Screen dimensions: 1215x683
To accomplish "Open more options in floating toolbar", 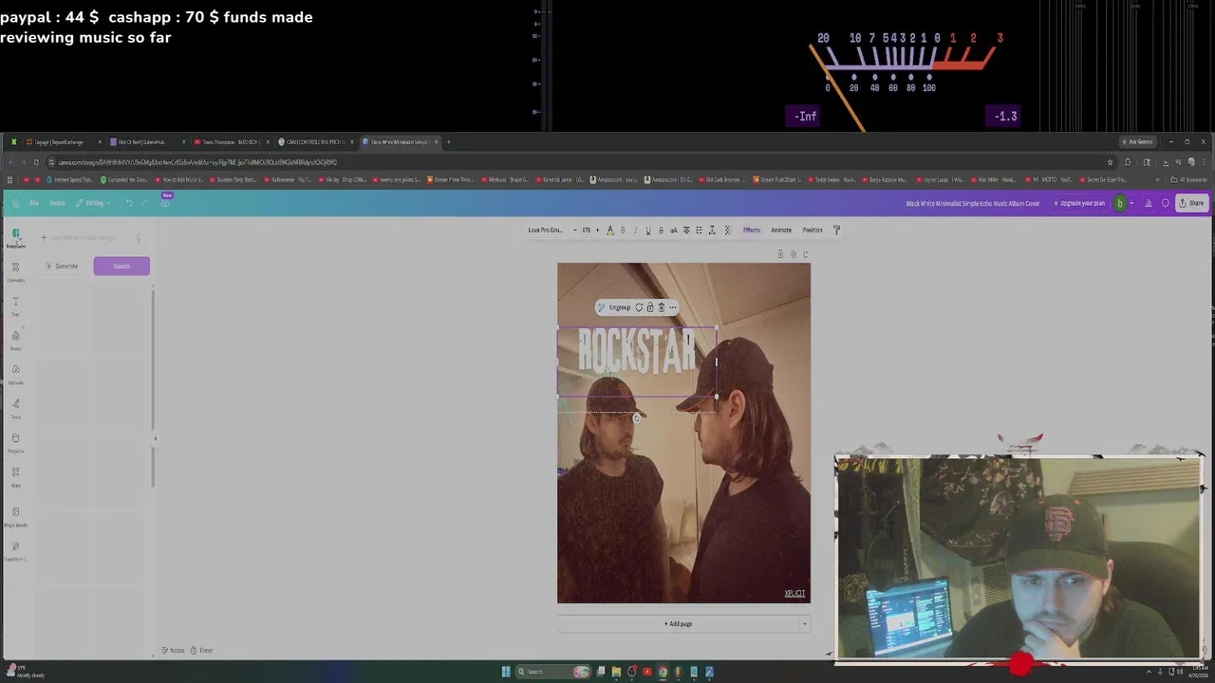I will pos(673,307).
